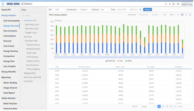
Task: Select Module factory in tree
Action: coord(33,49)
